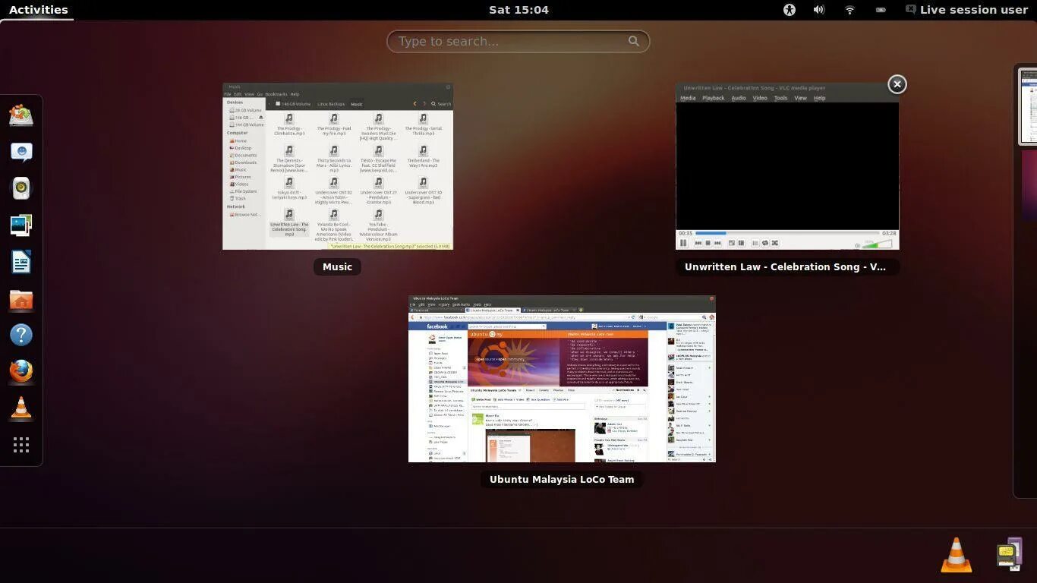Viewport: 1037px width, 583px height.
Task: Select the Music file manager window thumbnail
Action: (338, 166)
